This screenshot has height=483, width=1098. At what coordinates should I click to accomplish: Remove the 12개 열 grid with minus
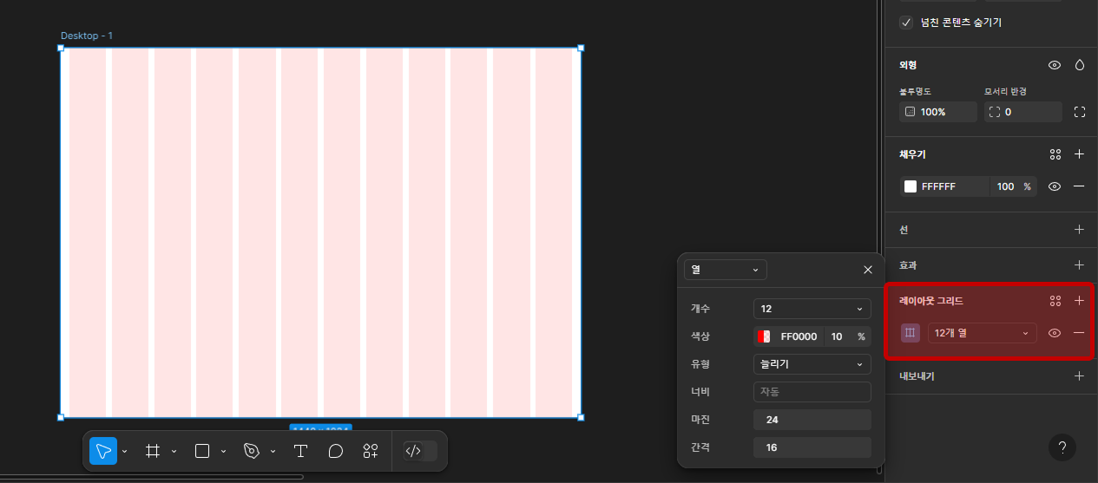pyautogui.click(x=1080, y=333)
